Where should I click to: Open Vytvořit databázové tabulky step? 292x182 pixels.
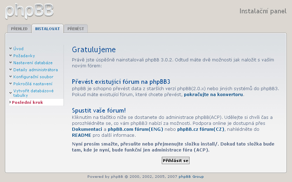pyautogui.click(x=34, y=93)
